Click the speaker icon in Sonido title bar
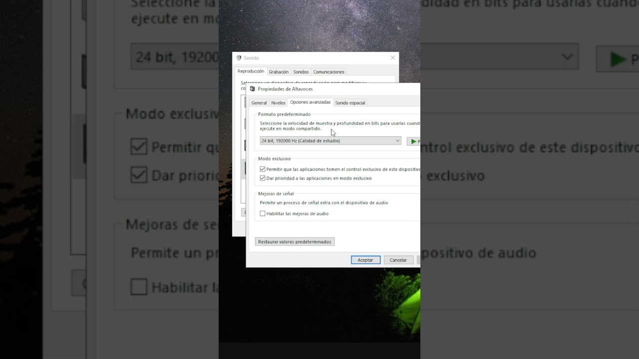Screen dimensions: 639x359 point(239,58)
